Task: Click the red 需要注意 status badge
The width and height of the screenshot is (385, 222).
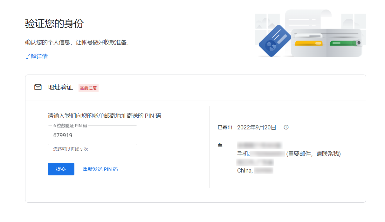Action: tap(88, 88)
